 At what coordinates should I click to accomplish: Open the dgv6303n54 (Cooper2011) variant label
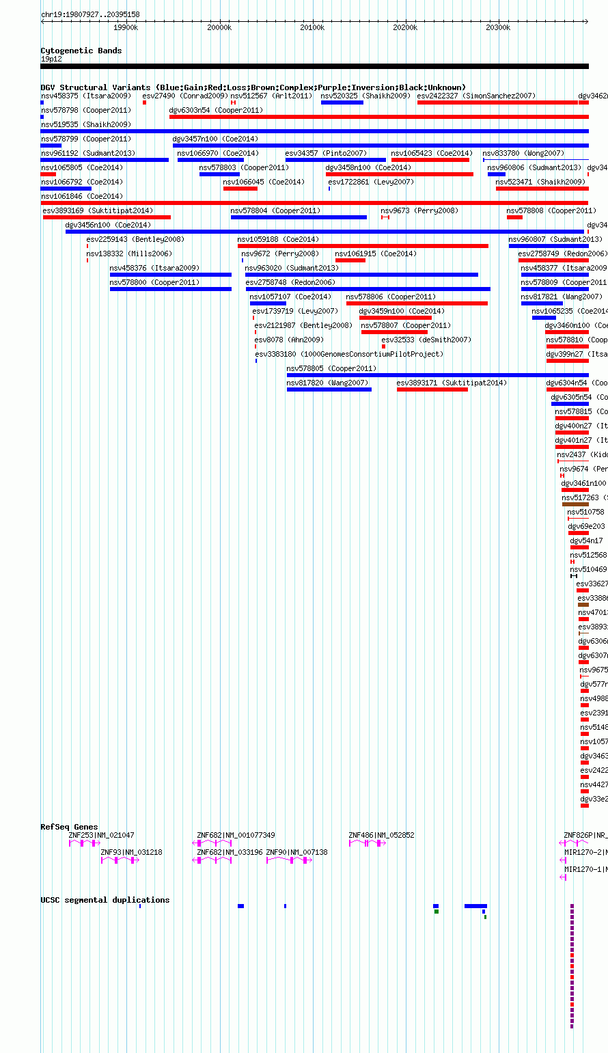coord(216,110)
